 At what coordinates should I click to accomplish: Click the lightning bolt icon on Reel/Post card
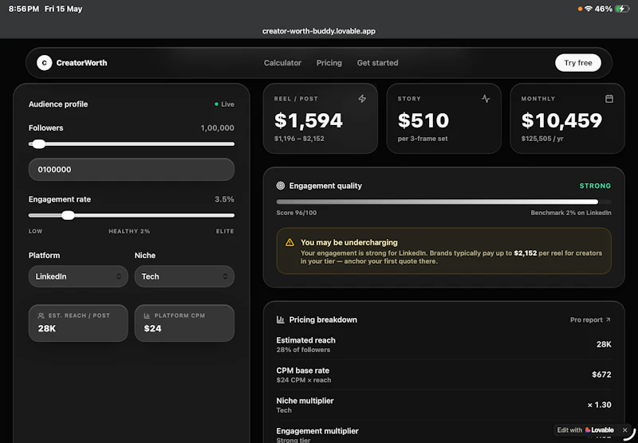coord(362,98)
